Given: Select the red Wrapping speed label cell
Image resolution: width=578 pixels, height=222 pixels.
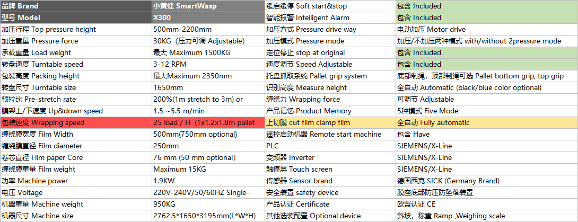Looking at the screenshot, I should 76,122.
